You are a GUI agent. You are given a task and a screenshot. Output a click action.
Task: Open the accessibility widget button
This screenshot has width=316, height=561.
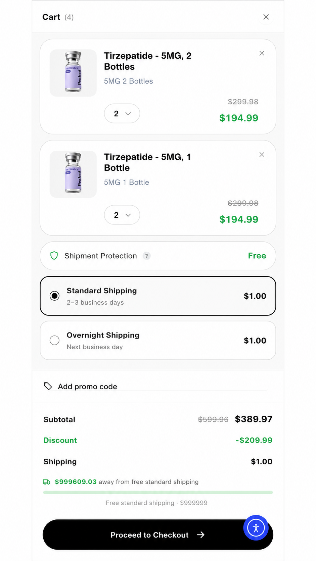tap(256, 528)
